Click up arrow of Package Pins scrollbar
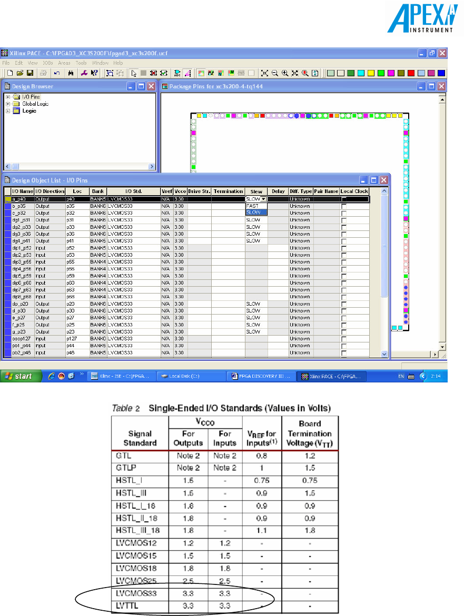Image resolution: width=464 pixels, height=616 pixels. pyautogui.click(x=442, y=99)
